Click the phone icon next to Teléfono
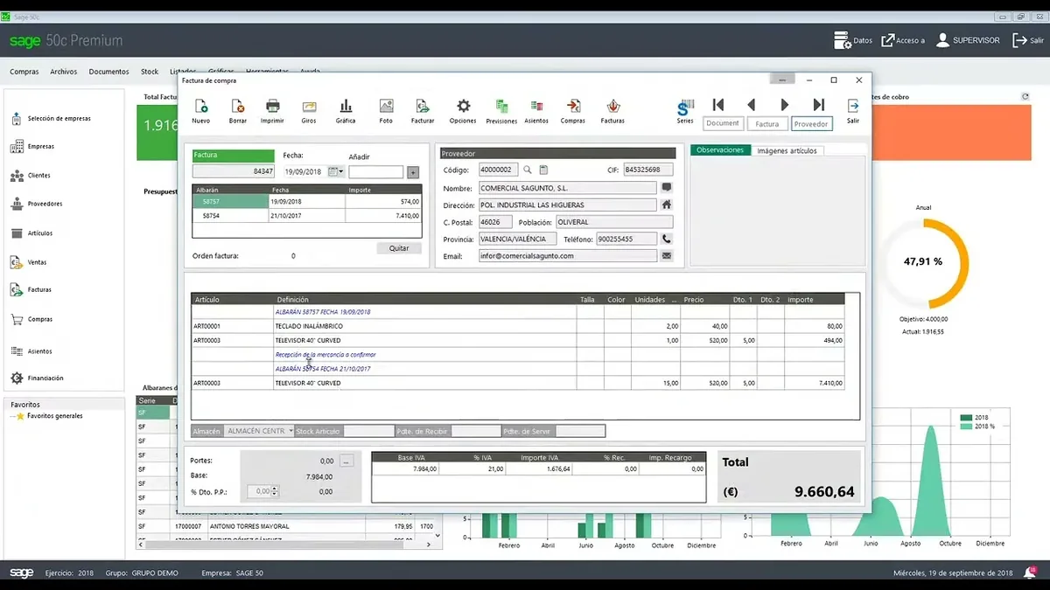Viewport: 1050px width, 590px height. point(667,239)
